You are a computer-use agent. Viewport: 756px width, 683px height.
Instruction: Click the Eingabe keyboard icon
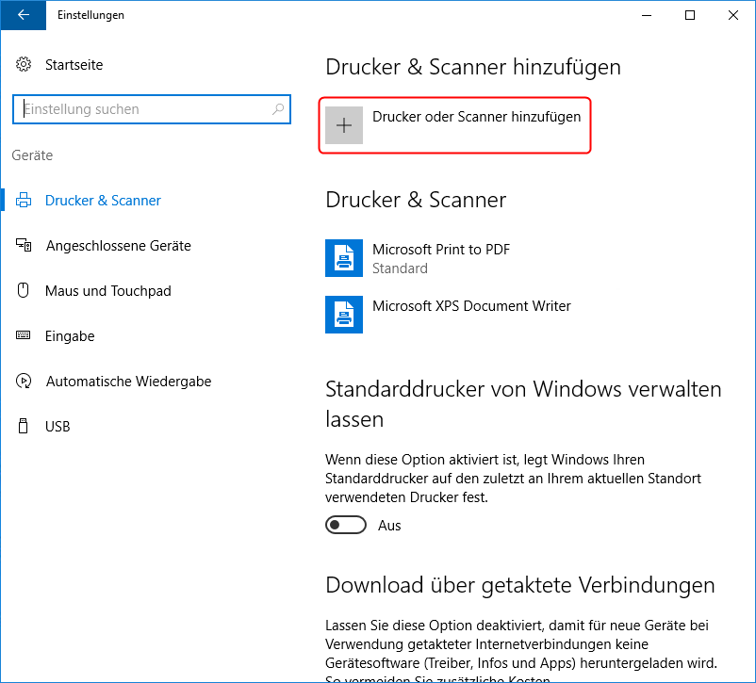click(x=24, y=336)
